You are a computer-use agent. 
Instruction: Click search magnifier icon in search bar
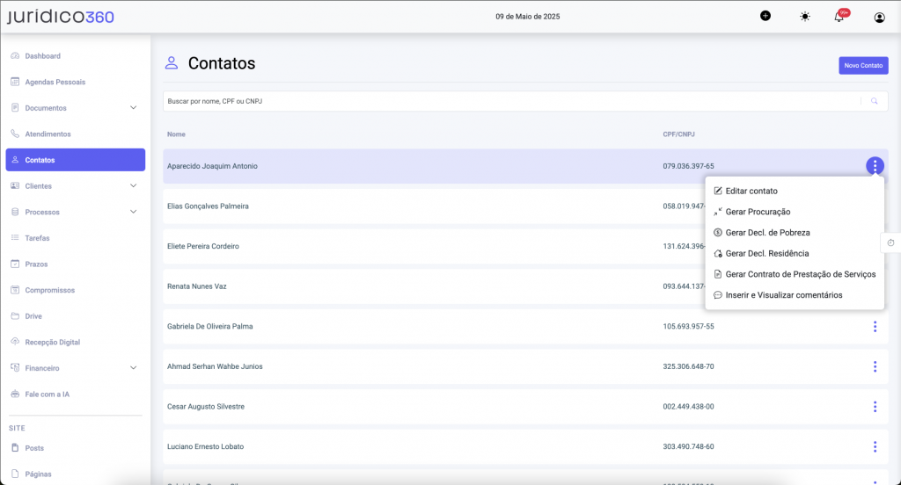tap(874, 101)
